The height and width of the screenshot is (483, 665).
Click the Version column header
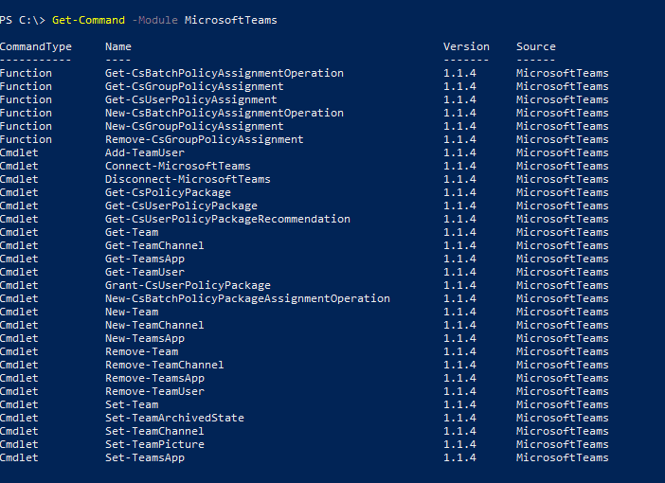click(466, 46)
